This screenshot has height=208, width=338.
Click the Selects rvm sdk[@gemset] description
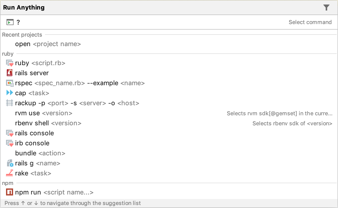tap(280, 113)
